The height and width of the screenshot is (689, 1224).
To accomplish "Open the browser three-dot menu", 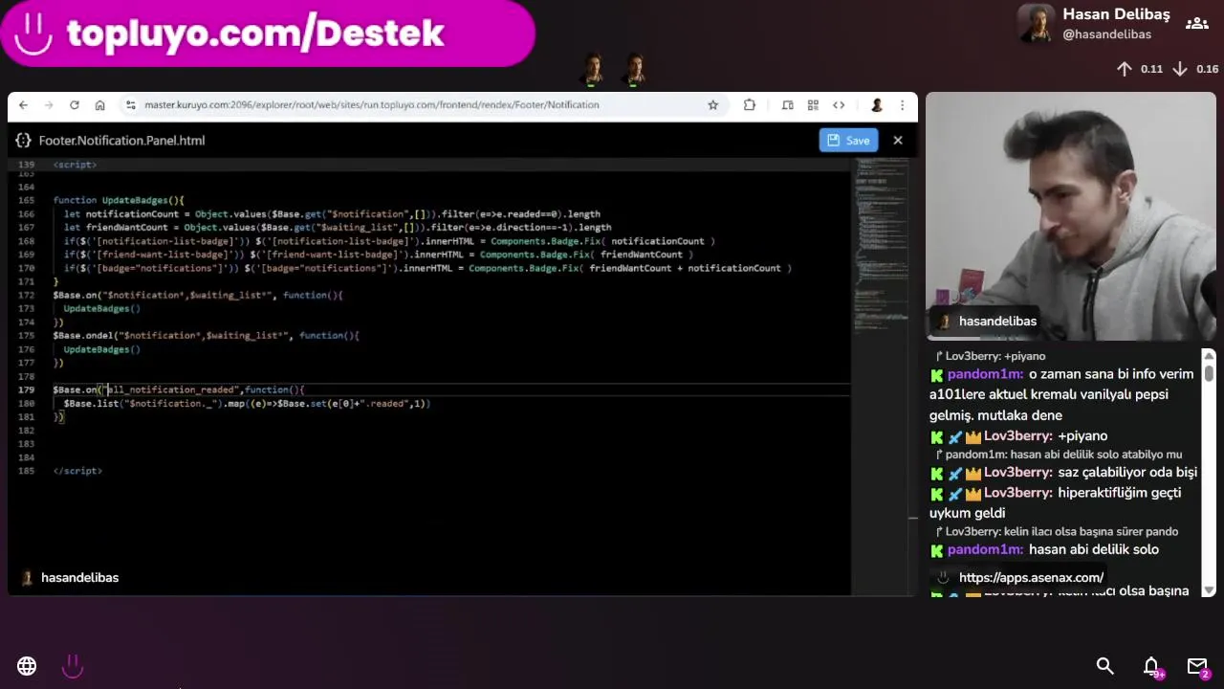I will click(902, 105).
